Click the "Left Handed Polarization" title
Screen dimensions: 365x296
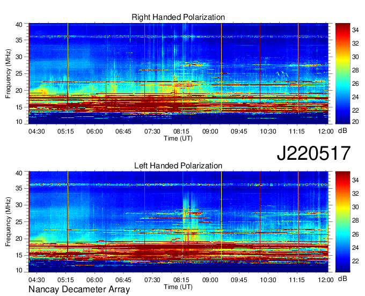[x=178, y=166]
